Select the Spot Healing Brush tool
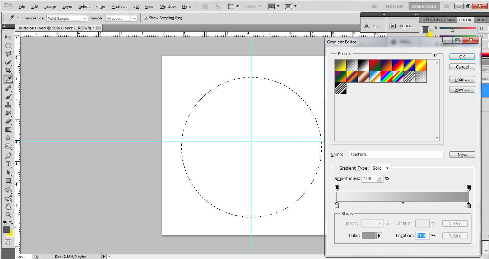Screen dimensions: 489x259 (8, 88)
